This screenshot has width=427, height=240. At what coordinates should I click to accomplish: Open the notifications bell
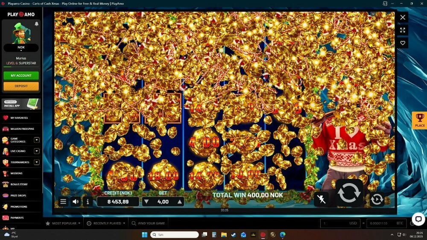pyautogui.click(x=37, y=24)
